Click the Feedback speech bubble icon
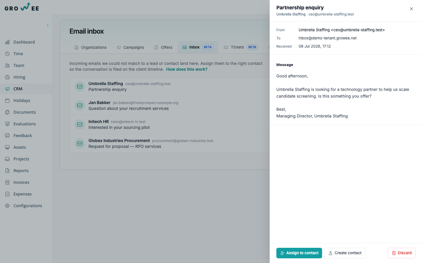 (7, 136)
